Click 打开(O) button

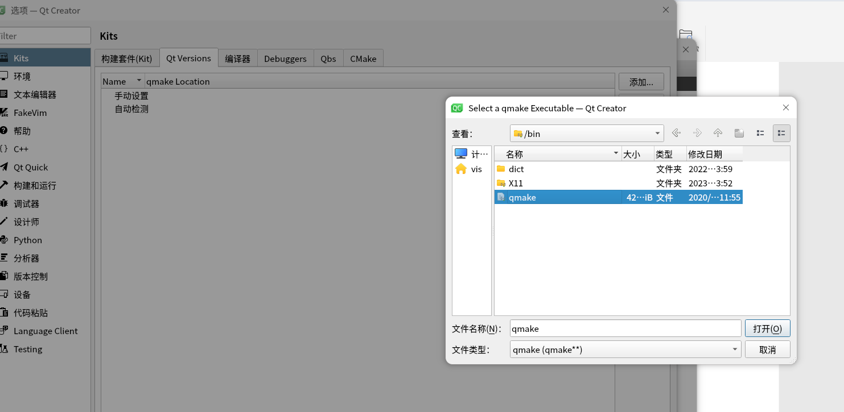click(x=767, y=328)
